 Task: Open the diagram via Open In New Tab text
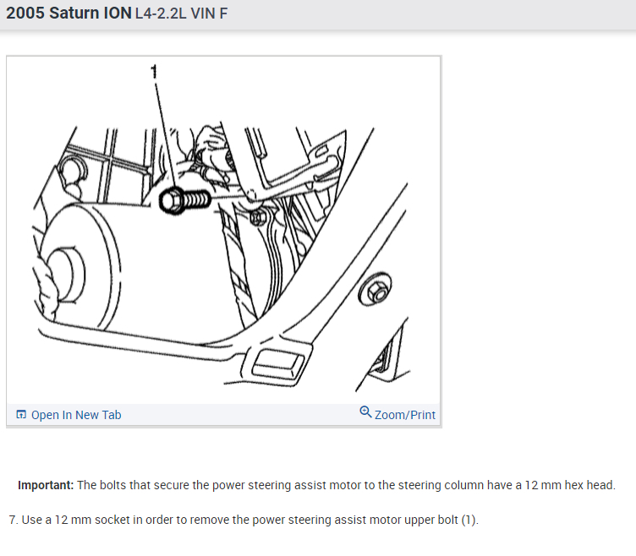(76, 415)
